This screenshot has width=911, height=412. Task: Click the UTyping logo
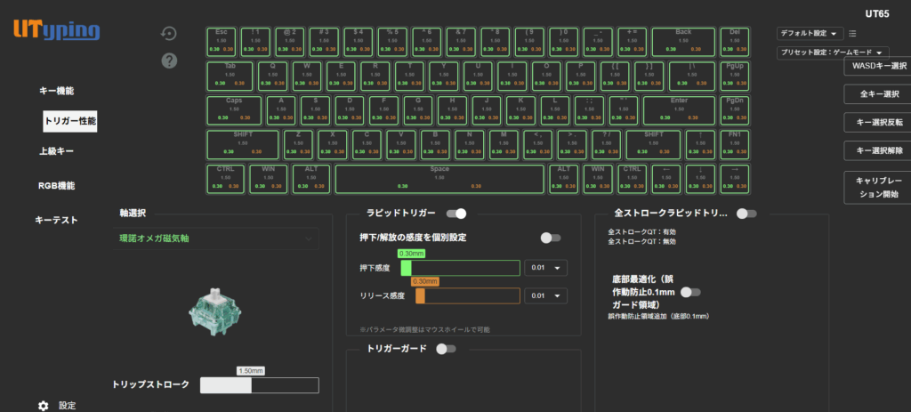point(56,30)
